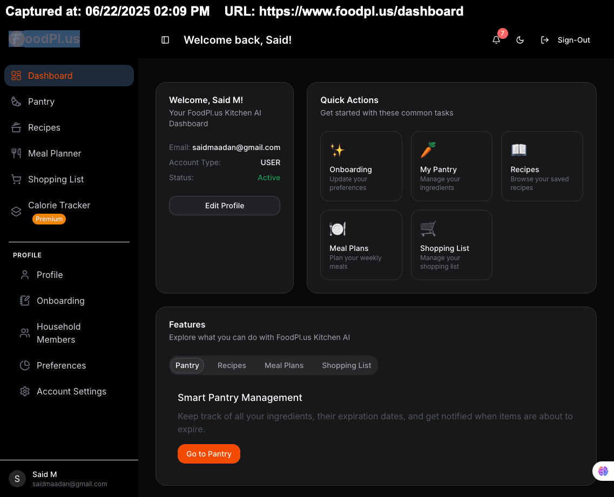Viewport: 614px width, 497px height.
Task: Open Recipes in the sidebar
Action: point(44,127)
